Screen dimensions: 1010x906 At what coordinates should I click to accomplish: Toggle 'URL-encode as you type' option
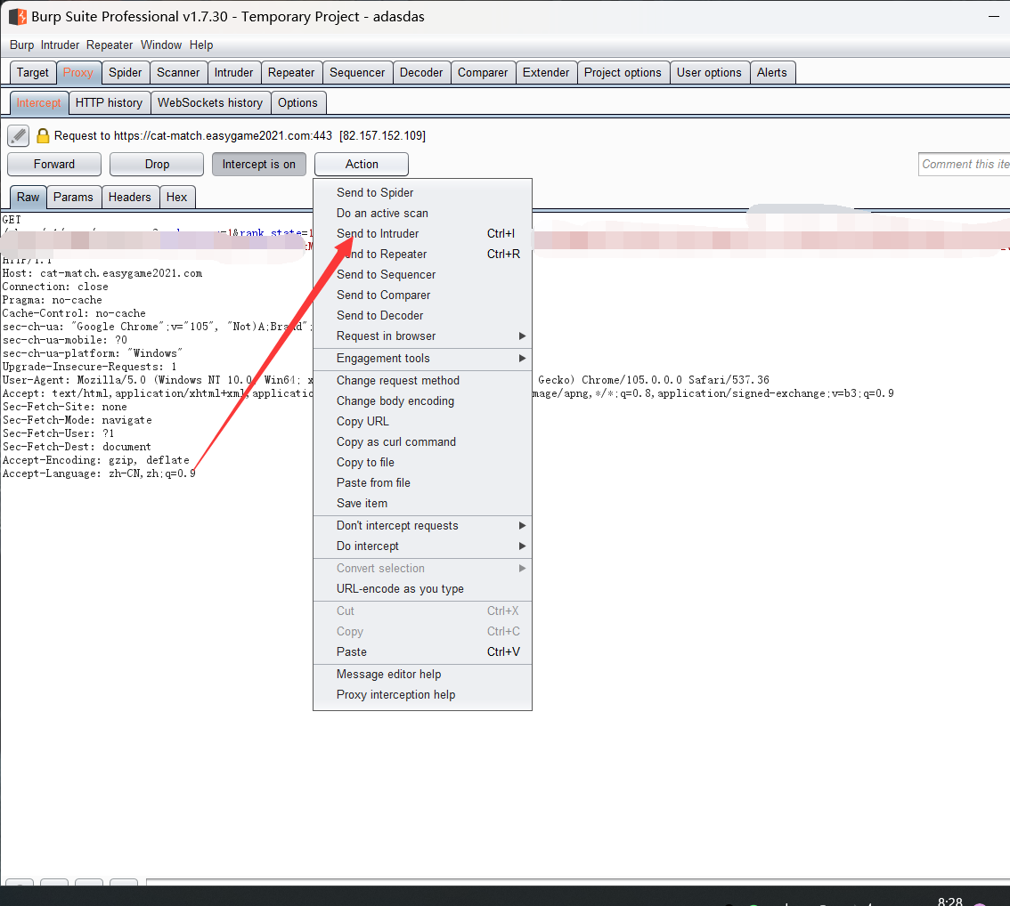click(400, 588)
